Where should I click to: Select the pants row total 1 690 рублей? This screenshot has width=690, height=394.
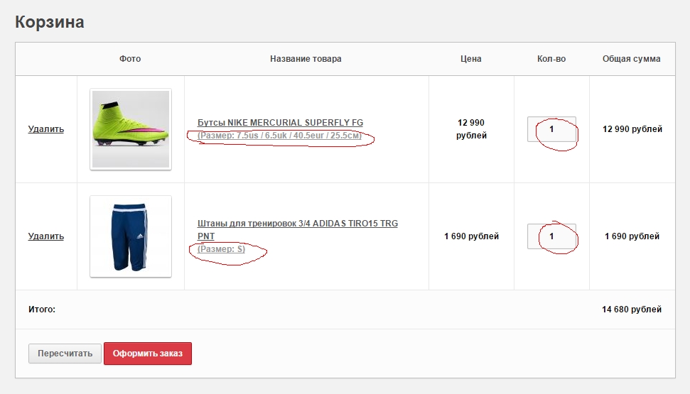click(632, 236)
